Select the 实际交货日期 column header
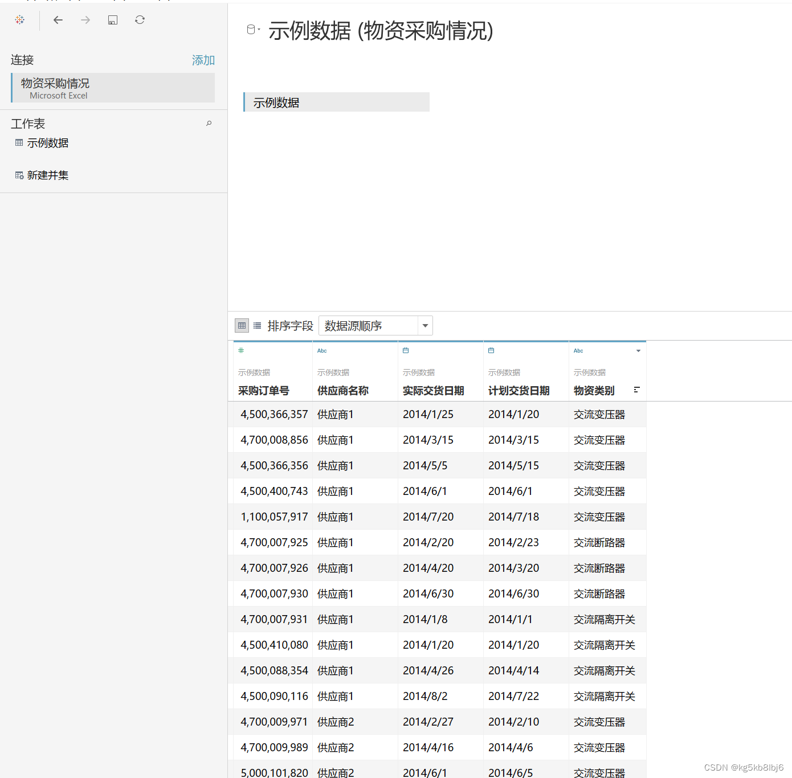The width and height of the screenshot is (792, 778). 434,391
